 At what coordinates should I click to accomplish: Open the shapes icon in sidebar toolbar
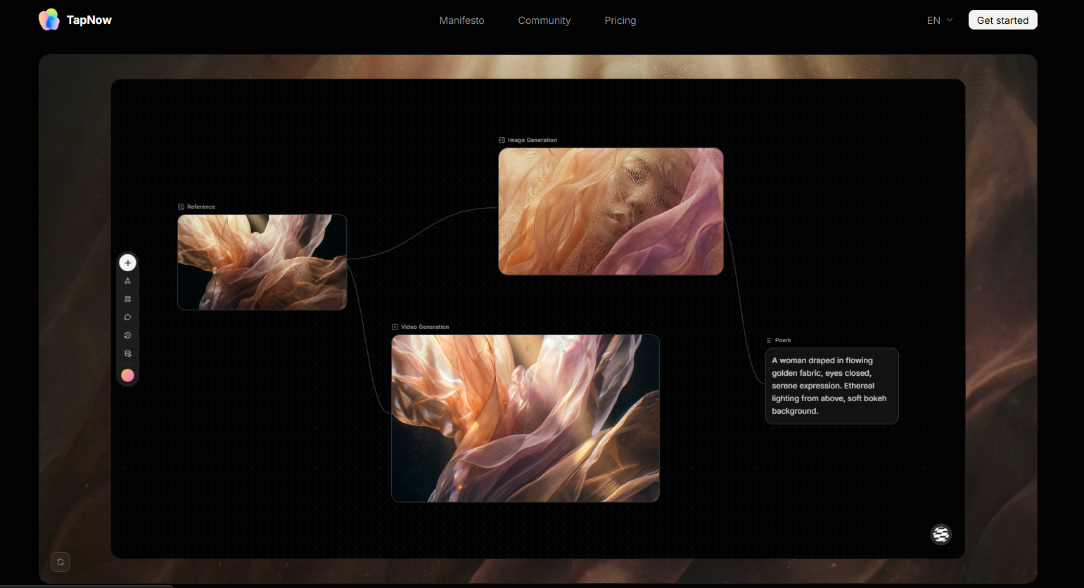(x=127, y=281)
